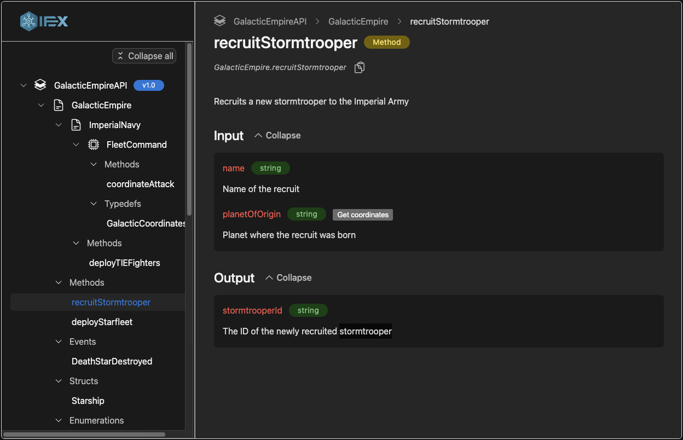Select deployStarfleet method in tree
Image resolution: width=683 pixels, height=440 pixels.
pyautogui.click(x=102, y=322)
